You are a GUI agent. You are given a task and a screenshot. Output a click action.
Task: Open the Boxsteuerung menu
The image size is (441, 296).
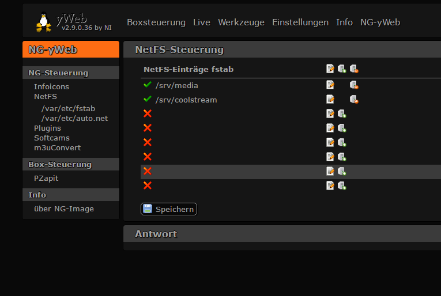[156, 22]
